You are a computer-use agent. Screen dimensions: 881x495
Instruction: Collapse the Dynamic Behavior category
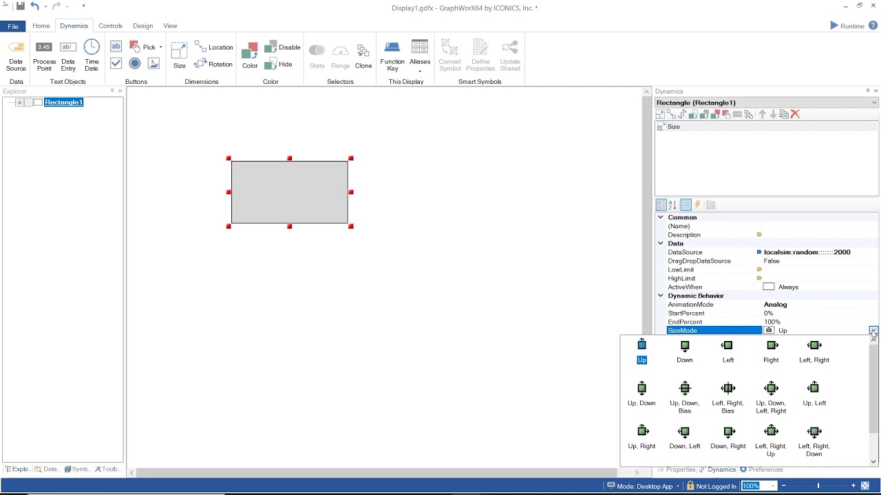point(660,296)
